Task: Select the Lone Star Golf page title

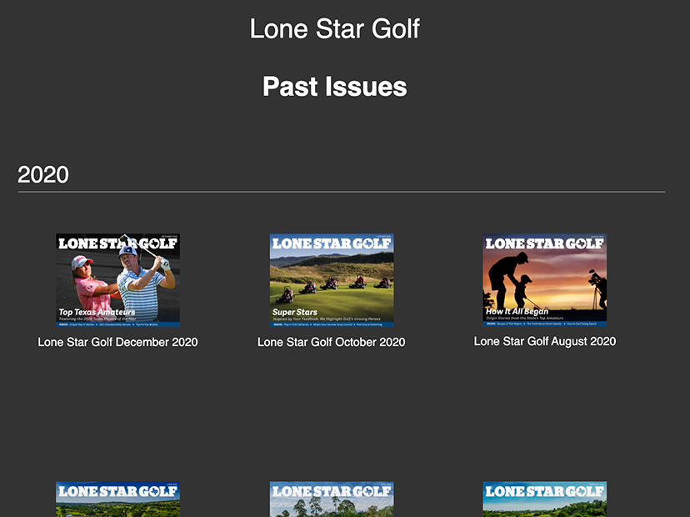Action: [x=335, y=29]
